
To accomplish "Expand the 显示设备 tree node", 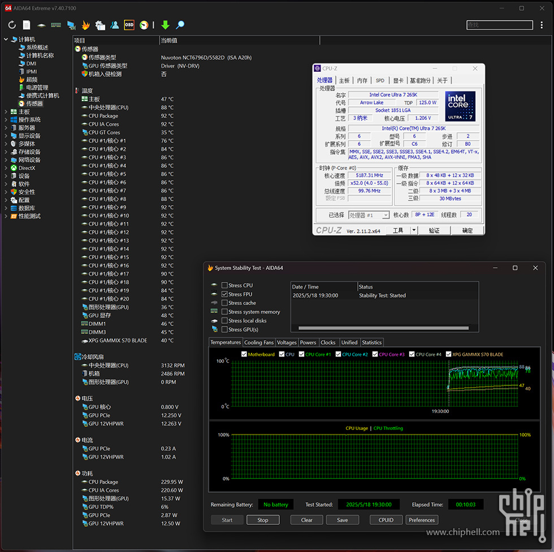I will coord(6,136).
